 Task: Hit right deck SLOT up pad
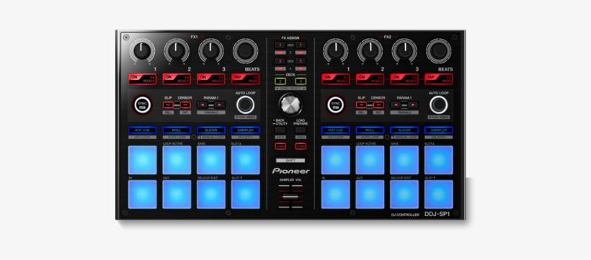point(439,160)
